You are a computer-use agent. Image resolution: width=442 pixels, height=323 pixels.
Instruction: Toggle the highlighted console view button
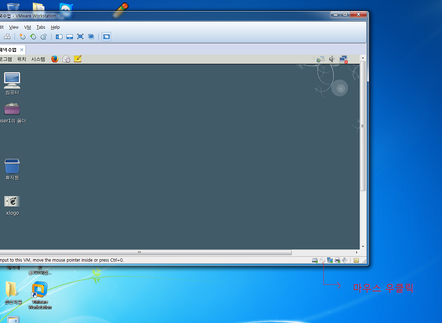[x=106, y=36]
